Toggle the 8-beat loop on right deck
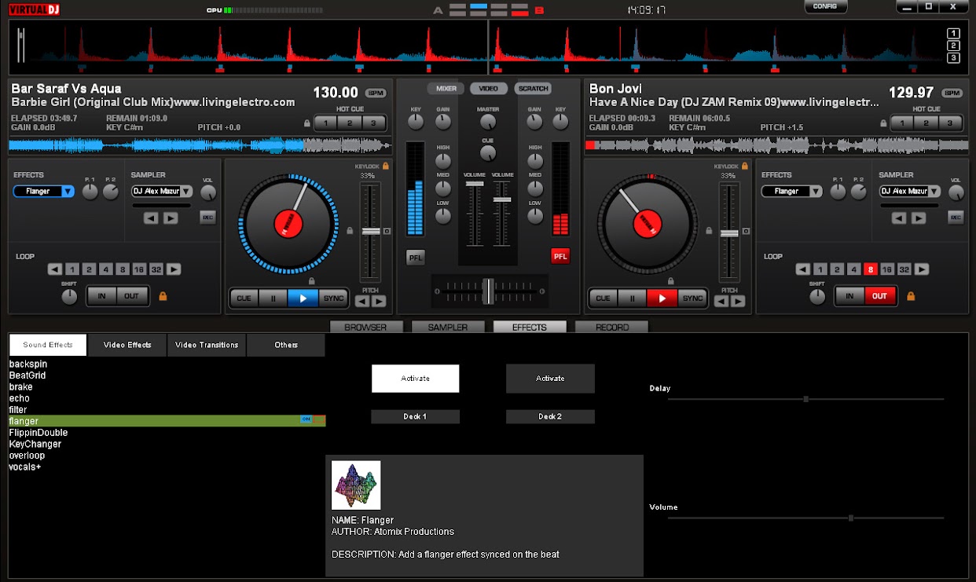976x582 pixels. pyautogui.click(x=870, y=269)
